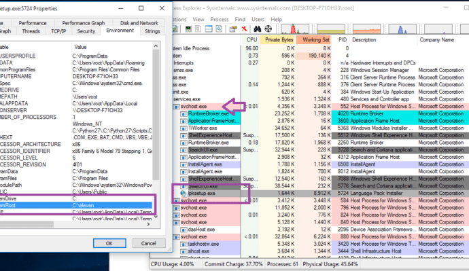Viewport: 469px width, 271px height.
Task: Open the Users menu
Action: coord(258,19)
